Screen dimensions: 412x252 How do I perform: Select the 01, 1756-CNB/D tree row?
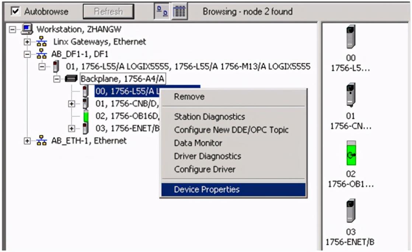coord(127,104)
